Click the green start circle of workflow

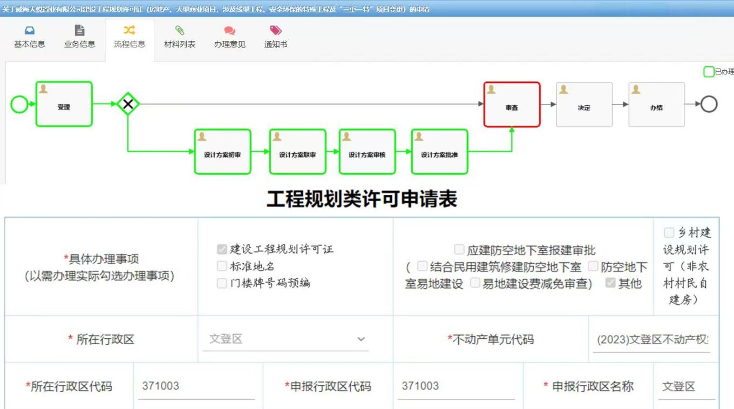(x=19, y=104)
